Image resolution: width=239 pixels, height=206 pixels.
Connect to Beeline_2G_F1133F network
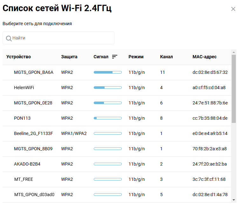click(33, 133)
